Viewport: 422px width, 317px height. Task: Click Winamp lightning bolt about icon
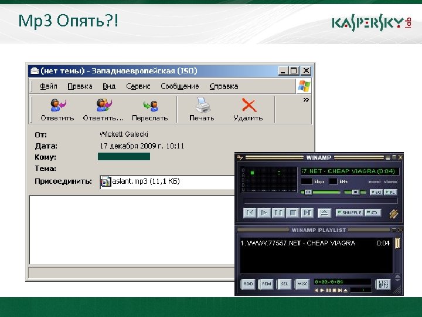coord(394,214)
